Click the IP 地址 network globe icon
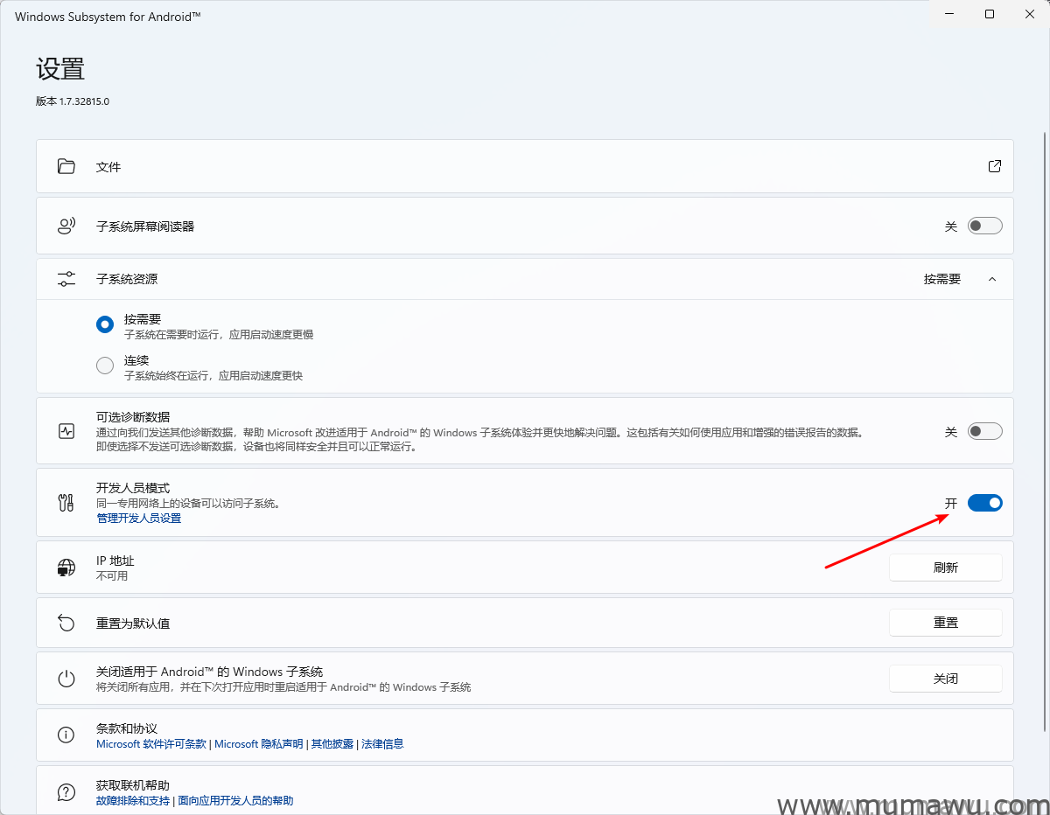This screenshot has height=815, width=1050. pos(66,567)
